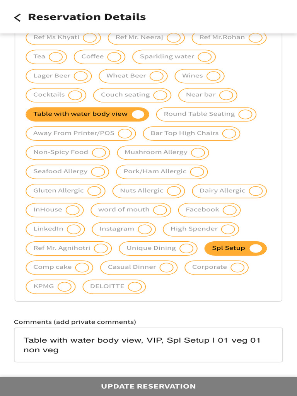The width and height of the screenshot is (297, 396).
Task: Toggle the Dairy Allergic tag
Action: pyautogui.click(x=229, y=191)
